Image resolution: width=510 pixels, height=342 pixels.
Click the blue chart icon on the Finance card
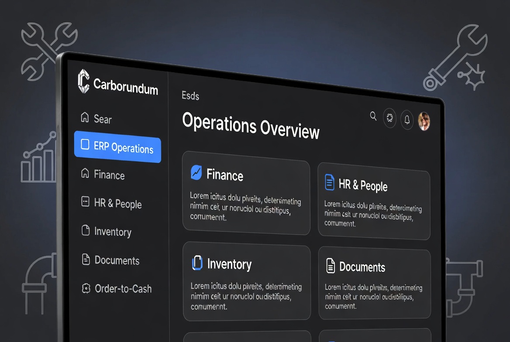pyautogui.click(x=196, y=172)
